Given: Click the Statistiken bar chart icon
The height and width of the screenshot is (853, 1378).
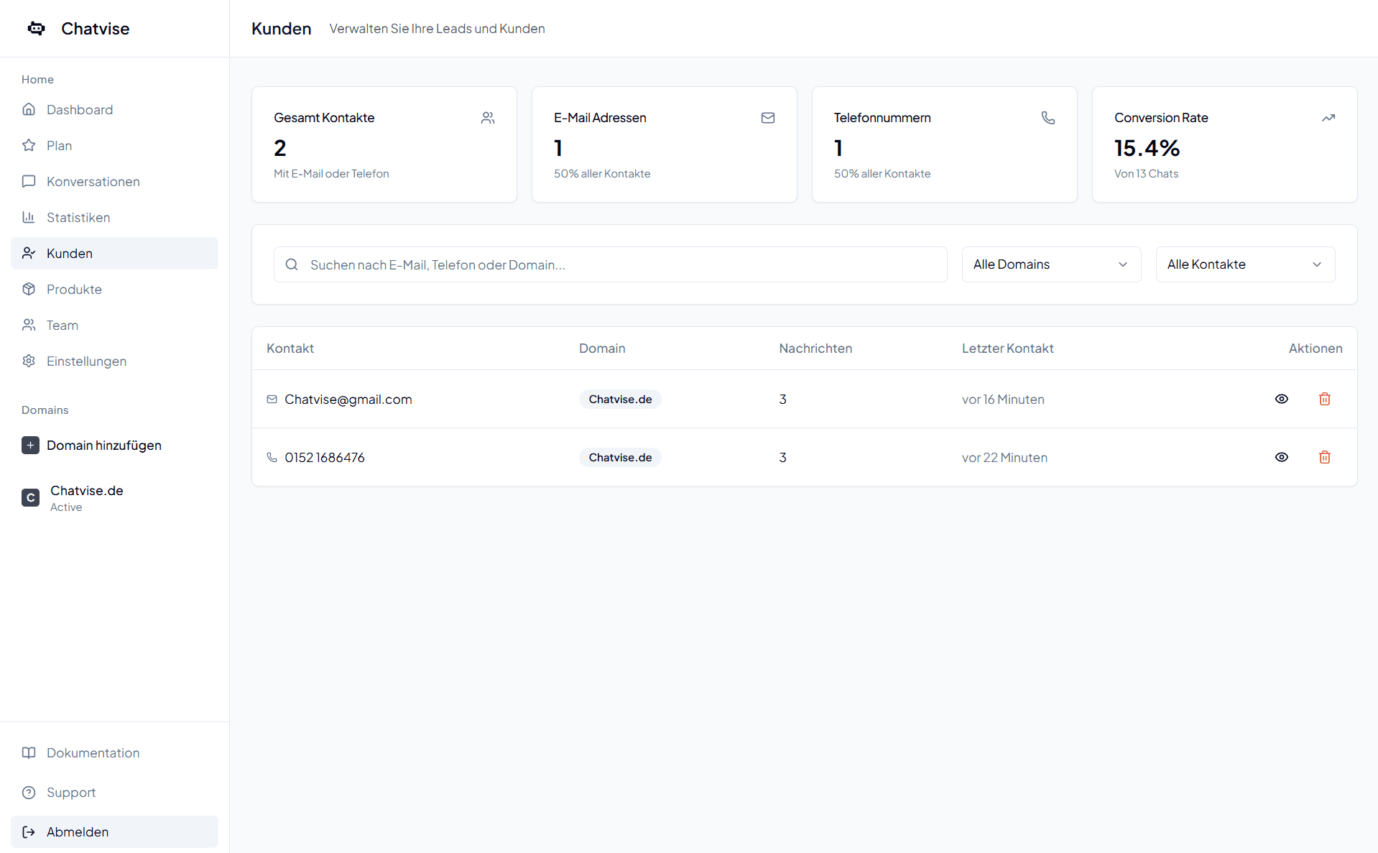Looking at the screenshot, I should 29,217.
